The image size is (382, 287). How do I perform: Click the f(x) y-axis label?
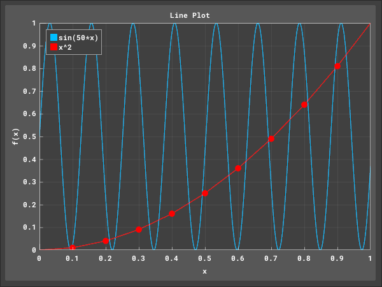(16, 136)
